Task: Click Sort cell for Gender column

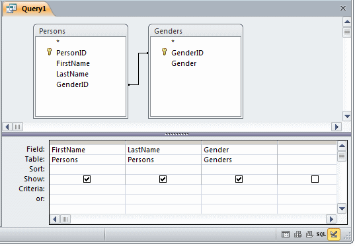Action: (239, 169)
